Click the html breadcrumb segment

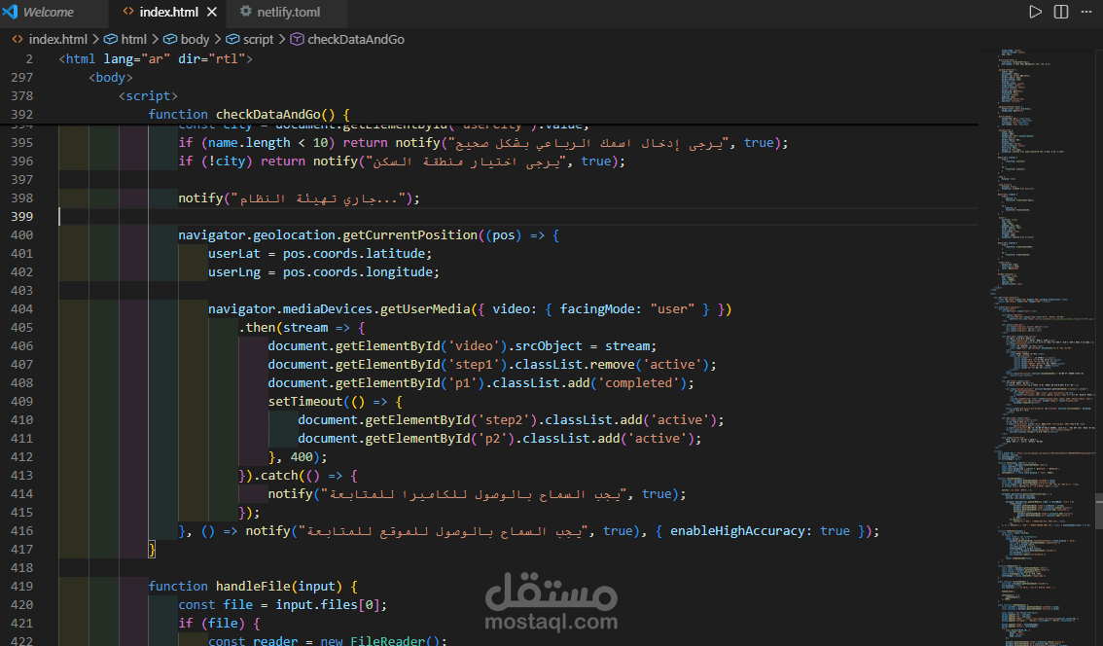tap(133, 40)
